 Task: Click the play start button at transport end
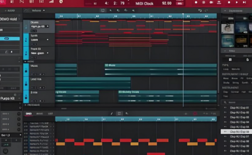244,2
